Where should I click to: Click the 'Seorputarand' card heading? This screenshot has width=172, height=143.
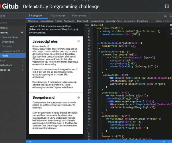(44, 97)
